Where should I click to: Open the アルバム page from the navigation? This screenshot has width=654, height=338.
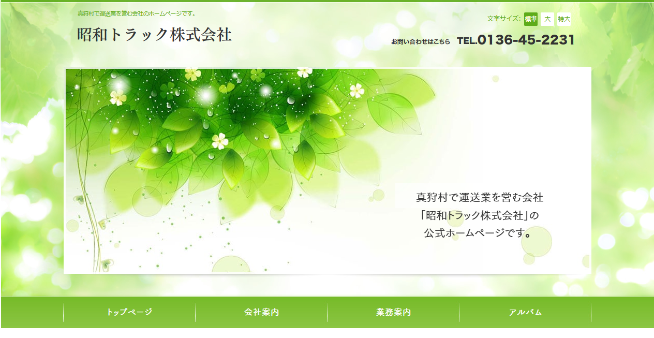point(524,312)
